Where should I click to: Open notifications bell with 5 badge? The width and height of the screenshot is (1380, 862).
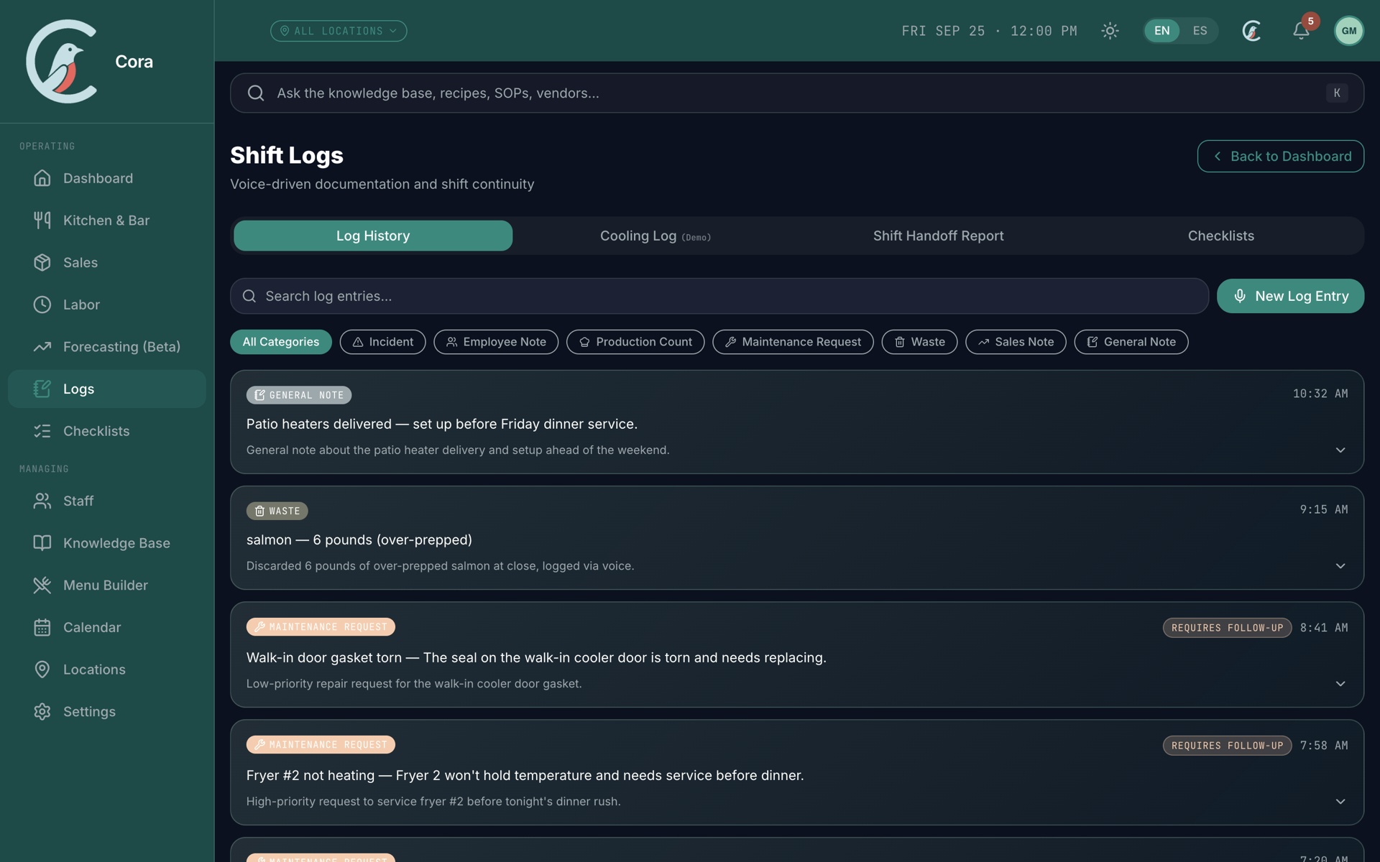tap(1301, 31)
